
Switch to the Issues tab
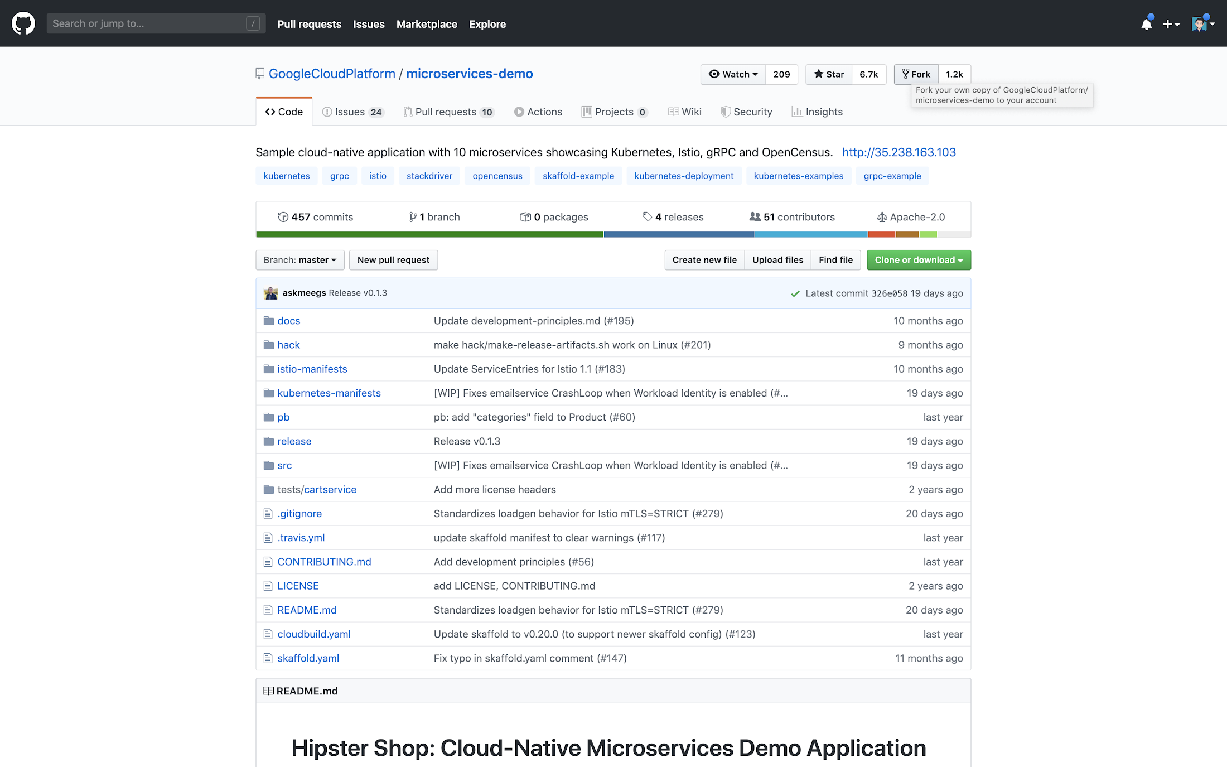[x=353, y=112]
